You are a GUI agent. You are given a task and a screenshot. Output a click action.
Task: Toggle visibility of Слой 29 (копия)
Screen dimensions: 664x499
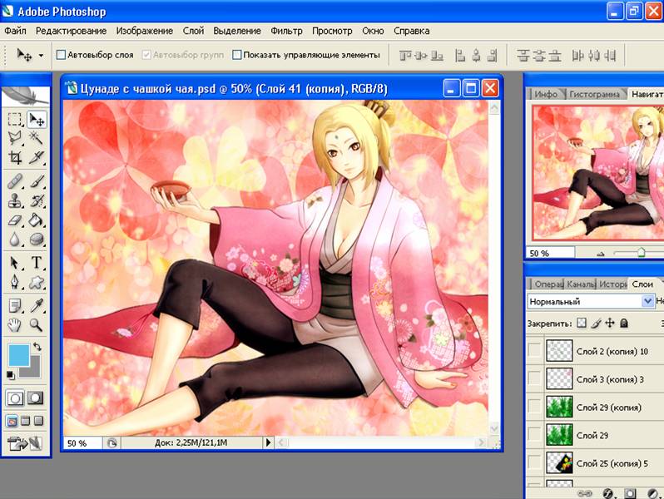click(535, 408)
